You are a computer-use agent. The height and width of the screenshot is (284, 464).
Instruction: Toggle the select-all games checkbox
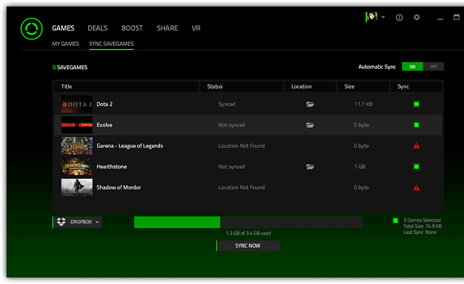click(395, 220)
